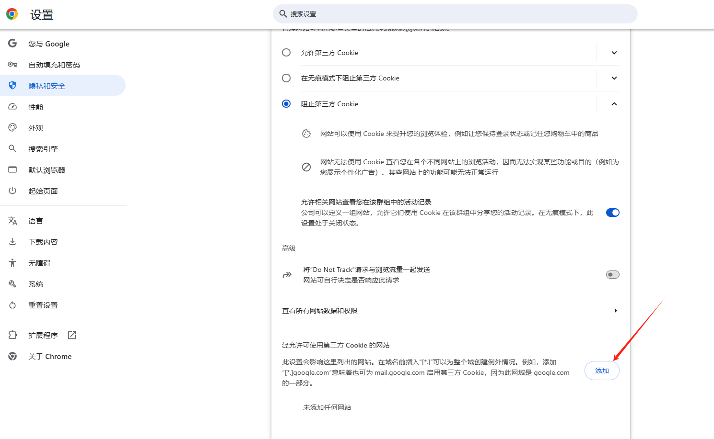Click 将"Do Not Track"请求与浏览流量一起发送 label
This screenshot has height=439, width=714.
point(366,270)
